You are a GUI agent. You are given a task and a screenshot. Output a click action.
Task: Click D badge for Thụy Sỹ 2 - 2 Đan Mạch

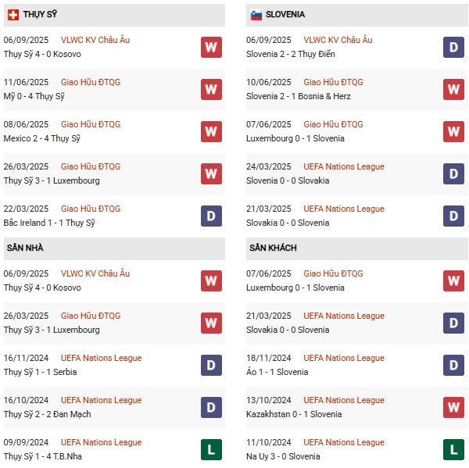pyautogui.click(x=211, y=407)
